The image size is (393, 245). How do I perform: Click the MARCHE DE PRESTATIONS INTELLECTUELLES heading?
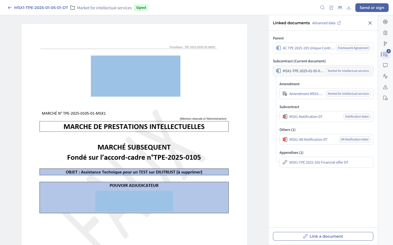coord(134,127)
